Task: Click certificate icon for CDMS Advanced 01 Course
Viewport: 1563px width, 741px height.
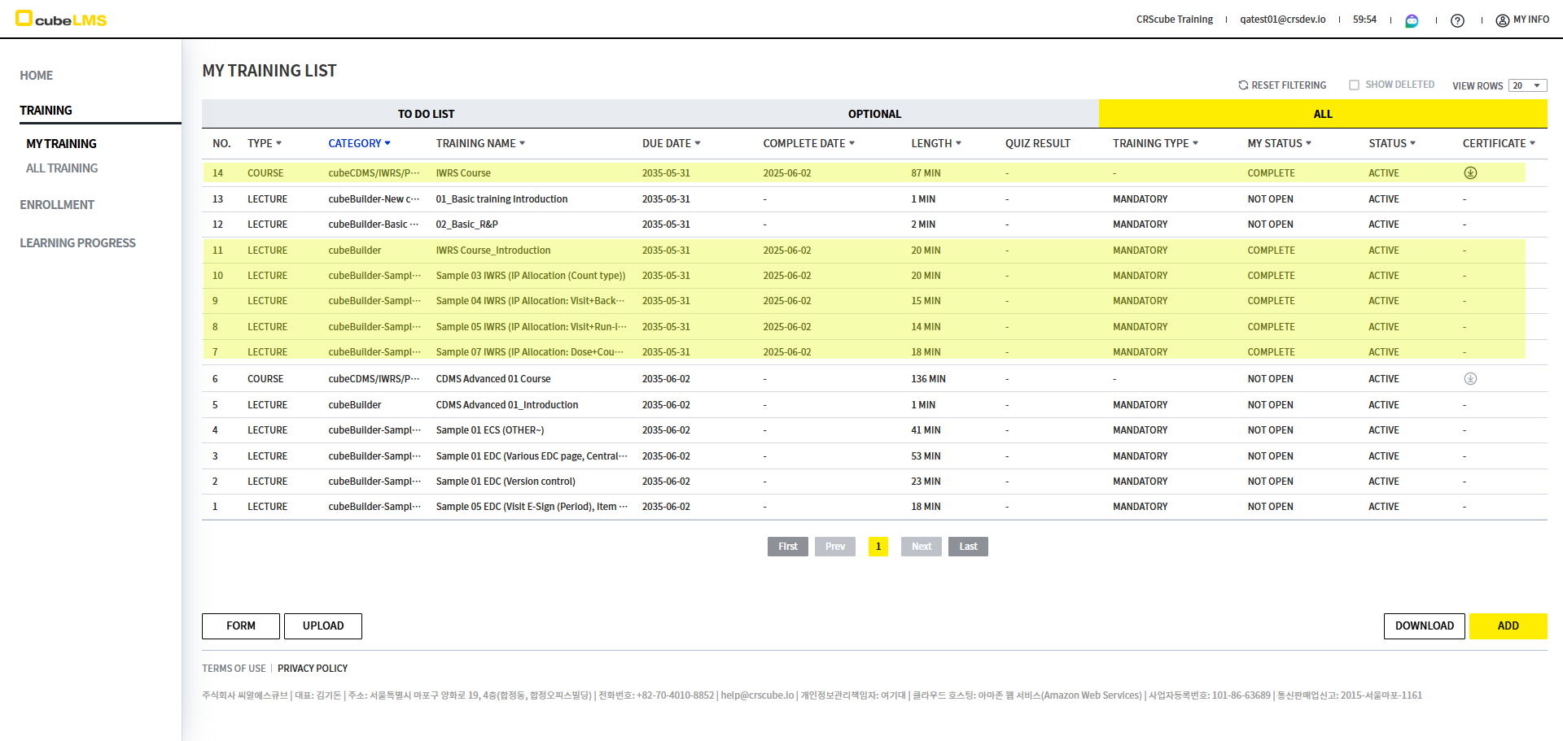Action: (x=1470, y=379)
